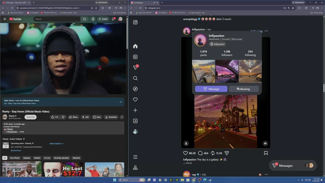Click Message in the lofipassion hover card
Viewport: 325px width, 183px height.
click(x=211, y=89)
